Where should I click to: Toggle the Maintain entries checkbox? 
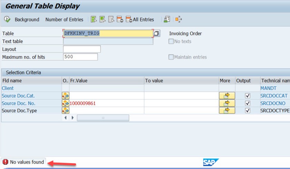pyautogui.click(x=171, y=57)
